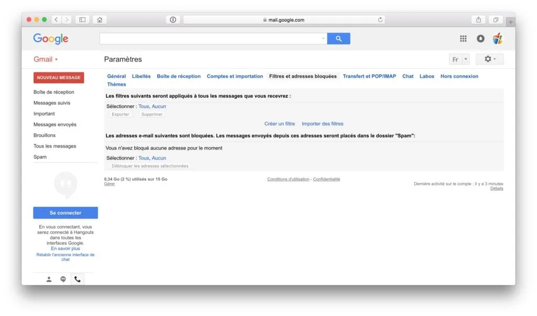Open the Safari sidebar icon
537x316 pixels.
click(x=82, y=19)
